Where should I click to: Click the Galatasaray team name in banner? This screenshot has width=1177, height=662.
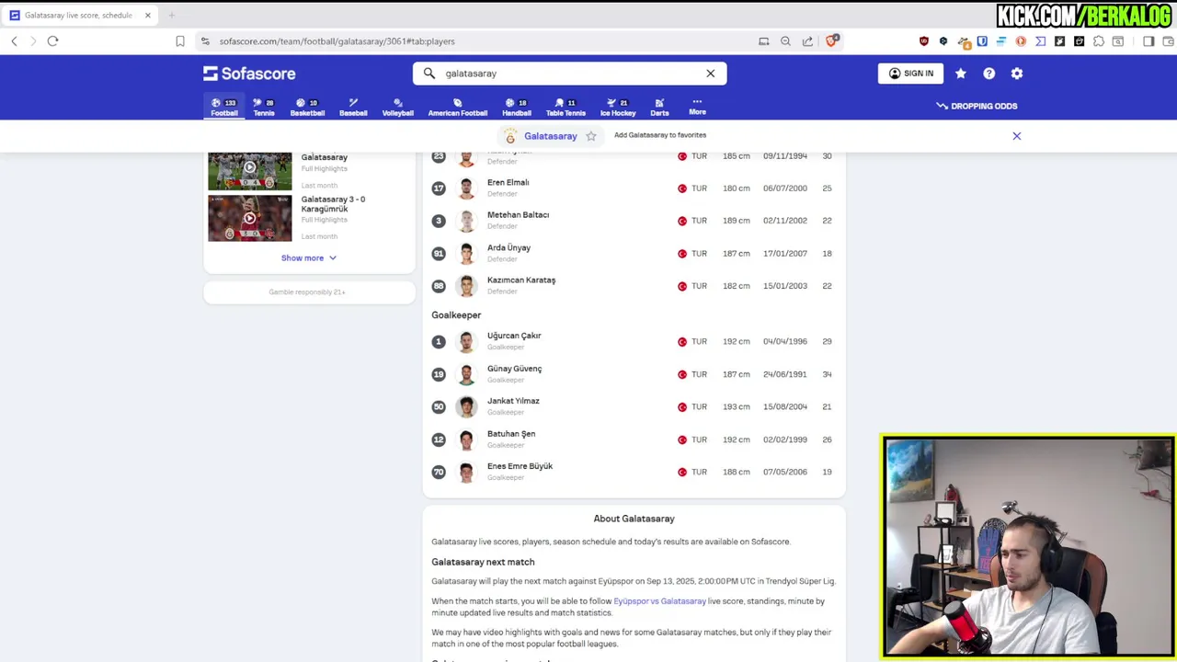(x=551, y=136)
